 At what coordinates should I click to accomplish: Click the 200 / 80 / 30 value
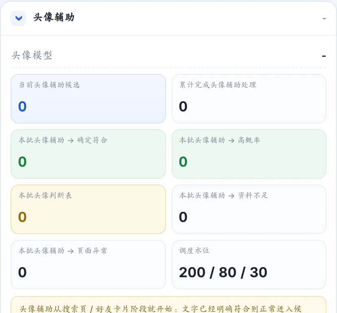(x=223, y=272)
